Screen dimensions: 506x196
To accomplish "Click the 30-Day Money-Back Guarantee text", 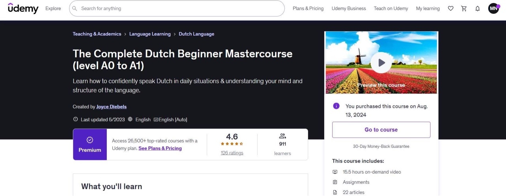I will (x=381, y=146).
